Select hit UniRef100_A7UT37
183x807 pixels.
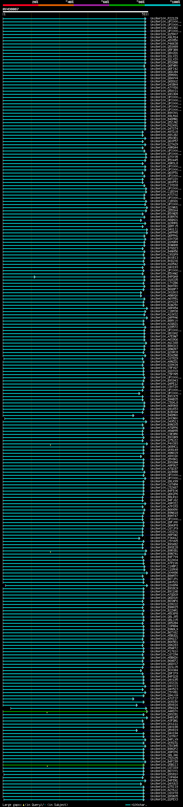164,699
